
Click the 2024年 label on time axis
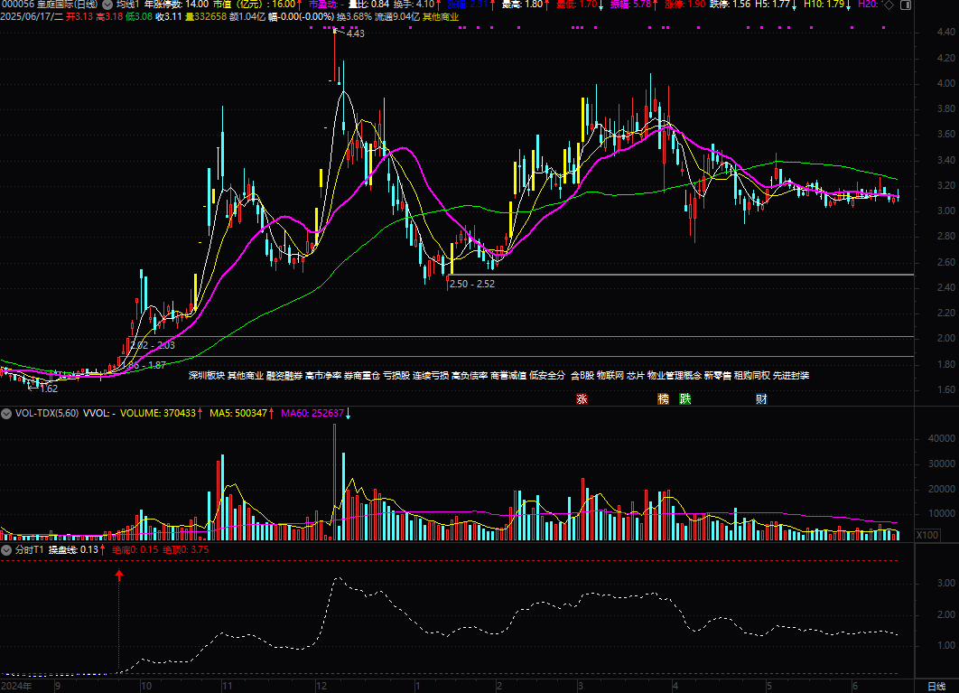click(x=16, y=687)
